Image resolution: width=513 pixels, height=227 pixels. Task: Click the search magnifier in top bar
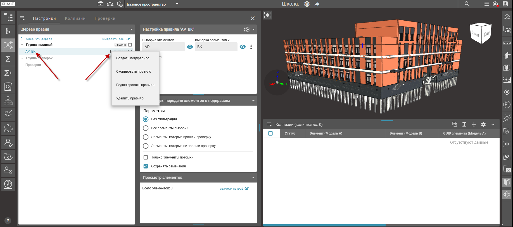pyautogui.click(x=467, y=4)
